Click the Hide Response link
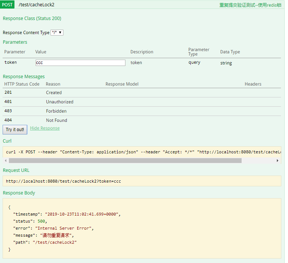288x263 pixels. click(45, 128)
